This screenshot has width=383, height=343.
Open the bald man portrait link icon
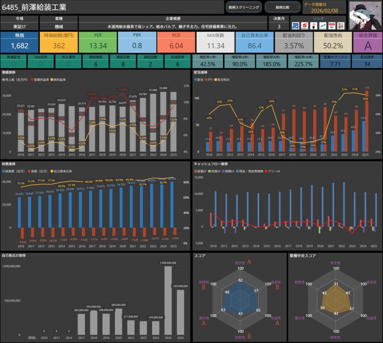coord(313,25)
